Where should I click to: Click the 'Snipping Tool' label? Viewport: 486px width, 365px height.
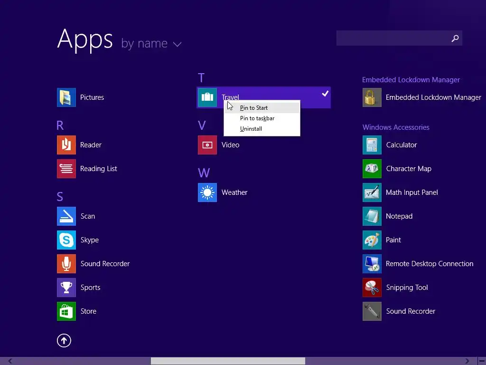tap(407, 288)
